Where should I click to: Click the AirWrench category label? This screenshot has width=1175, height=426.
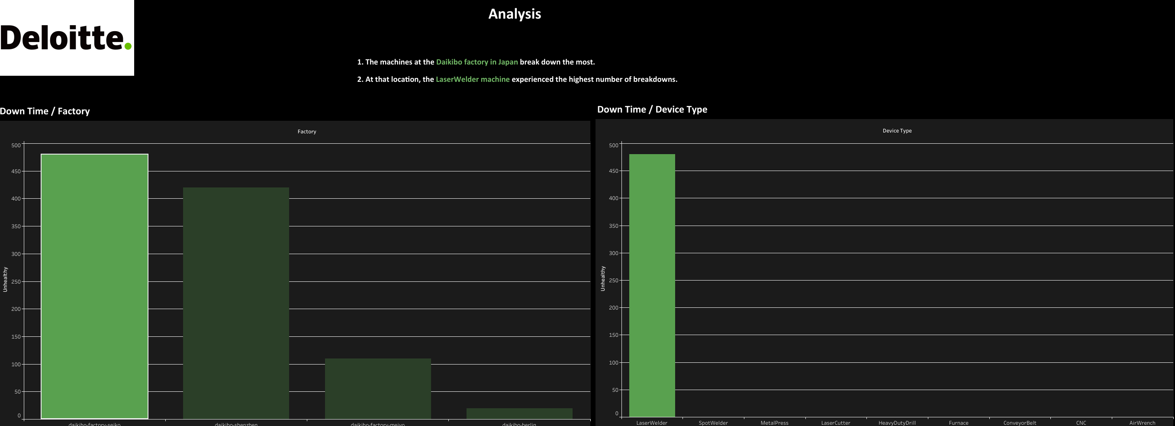coord(1143,423)
